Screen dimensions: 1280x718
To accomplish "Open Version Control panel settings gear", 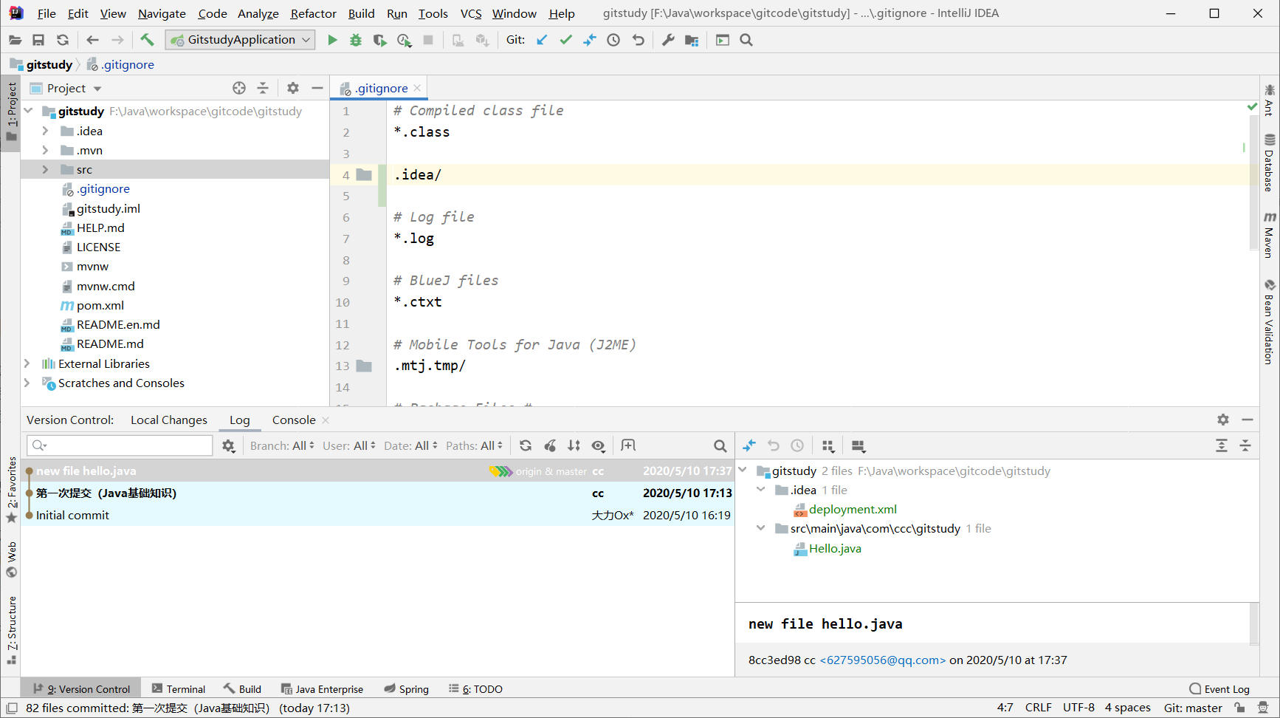I will point(1223,420).
